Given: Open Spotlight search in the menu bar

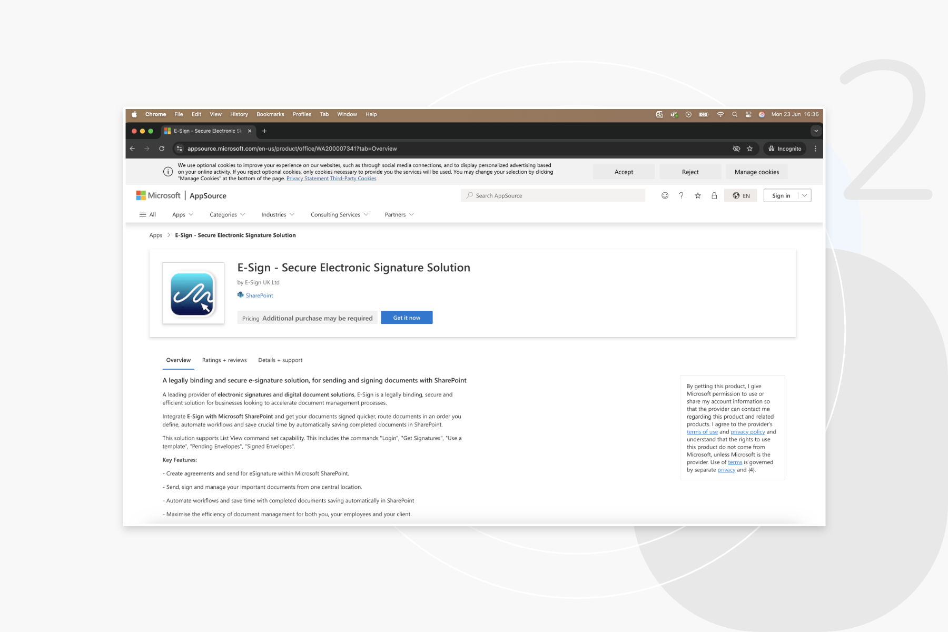Looking at the screenshot, I should coord(734,114).
